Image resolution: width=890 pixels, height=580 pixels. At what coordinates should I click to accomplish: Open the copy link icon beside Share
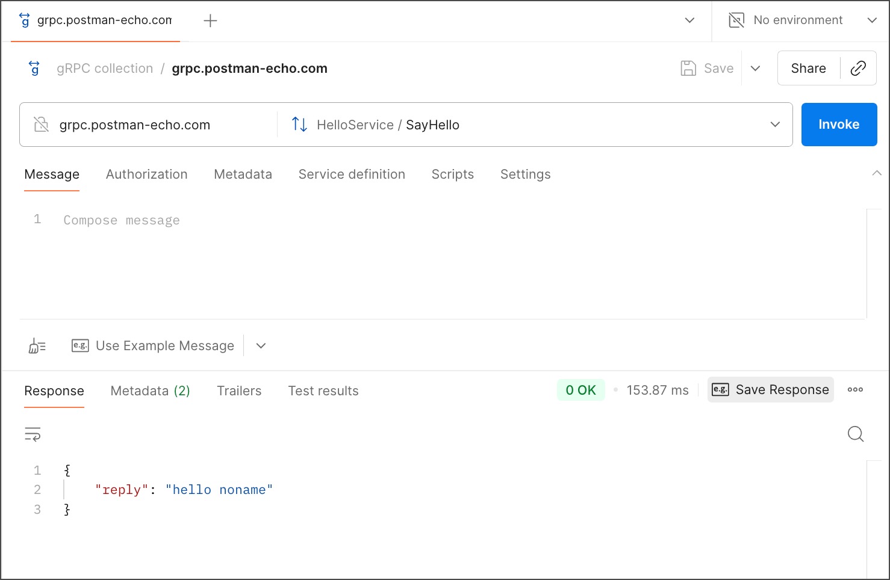pos(858,68)
